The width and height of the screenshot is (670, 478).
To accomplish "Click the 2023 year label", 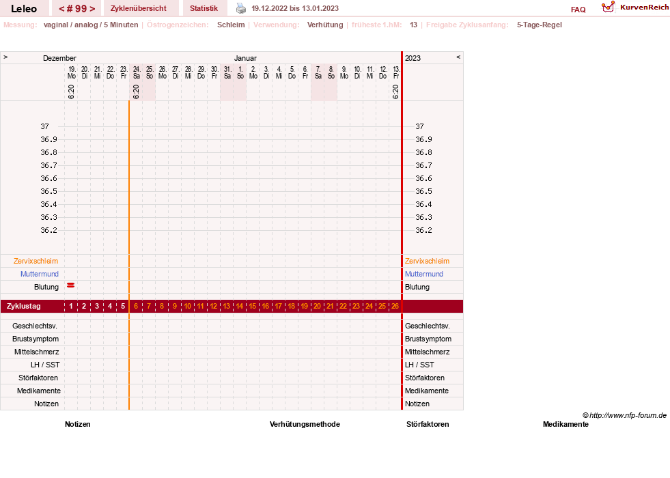I will point(413,58).
